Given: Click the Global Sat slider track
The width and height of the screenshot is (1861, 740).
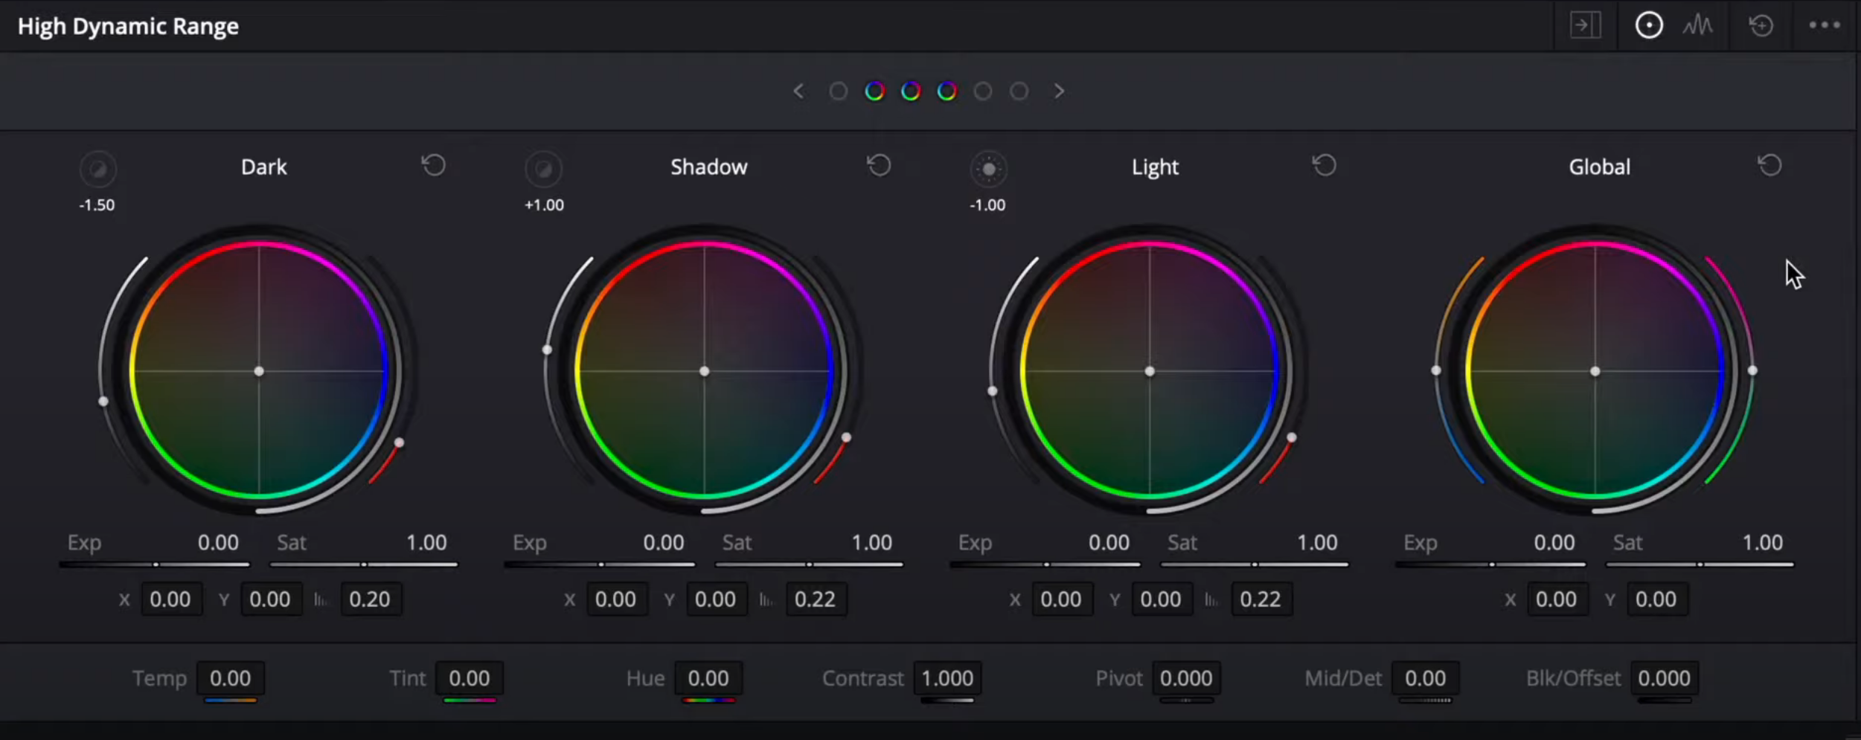Looking at the screenshot, I should pyautogui.click(x=1700, y=564).
